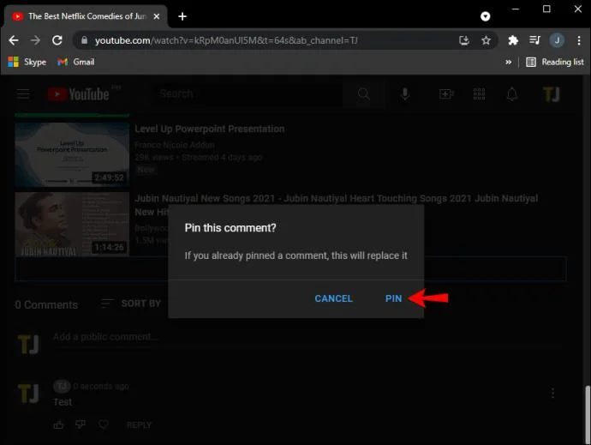Open the Gmail bookmark
Screen dimensions: 591x445
pos(75,62)
